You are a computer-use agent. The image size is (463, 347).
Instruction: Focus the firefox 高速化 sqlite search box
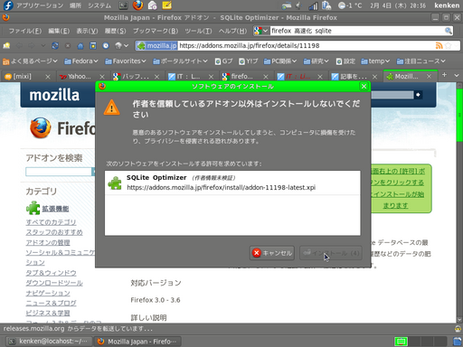click(357, 31)
